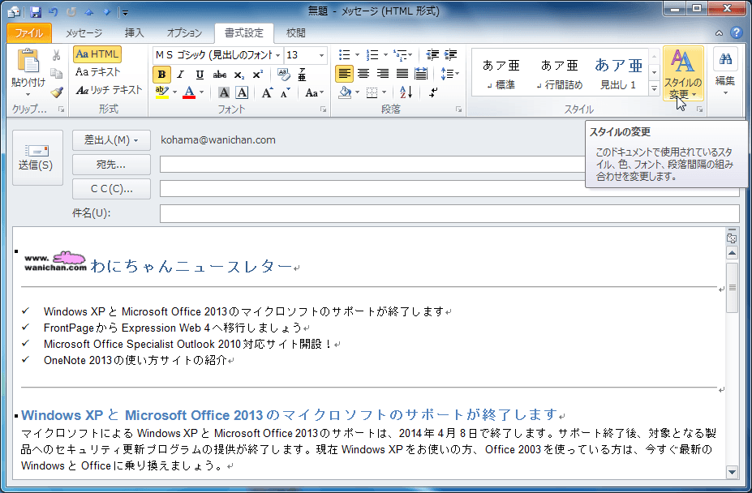Apply superscript formatting
This screenshot has height=493, width=752.
[258, 75]
